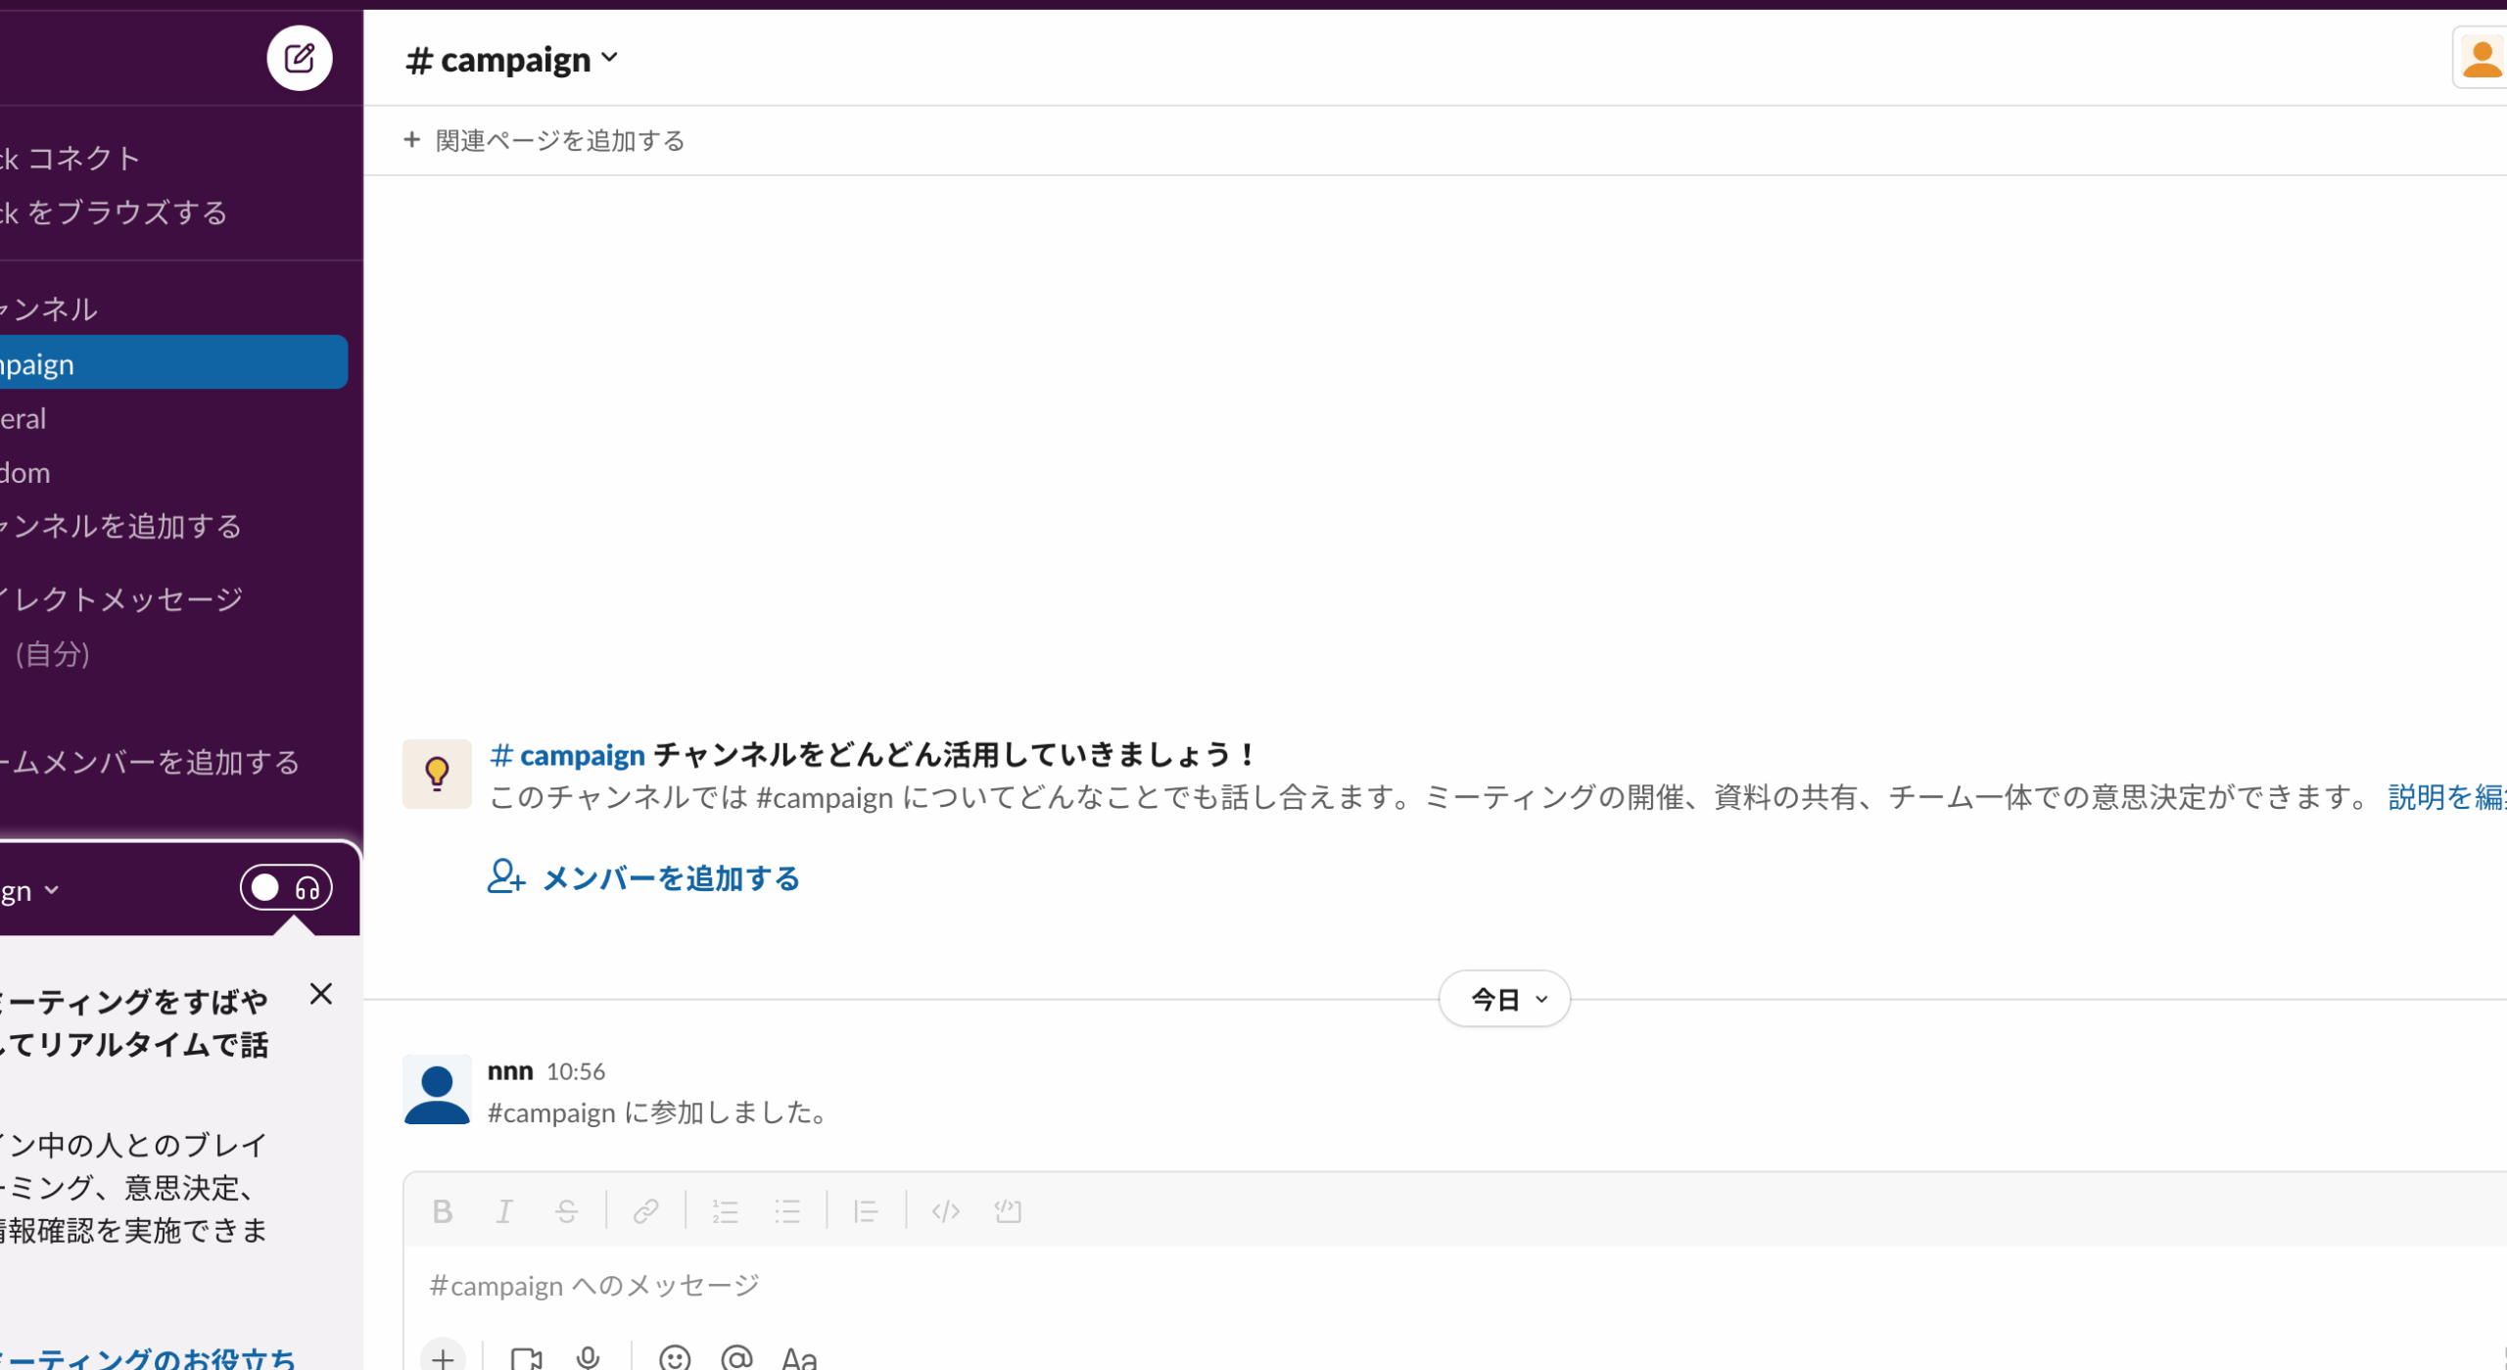Expand the 今日 date dropdown
2507x1370 pixels.
click(x=1504, y=999)
